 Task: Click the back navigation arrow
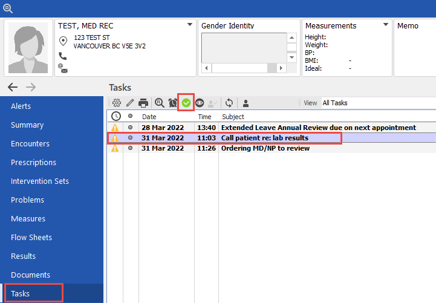pos(13,87)
